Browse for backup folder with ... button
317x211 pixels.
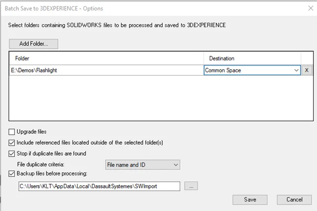click(191, 186)
